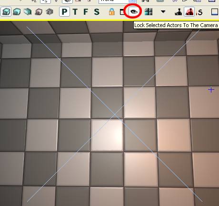Switch viewport to green S side view
This screenshot has height=206, width=219.
(97, 12)
